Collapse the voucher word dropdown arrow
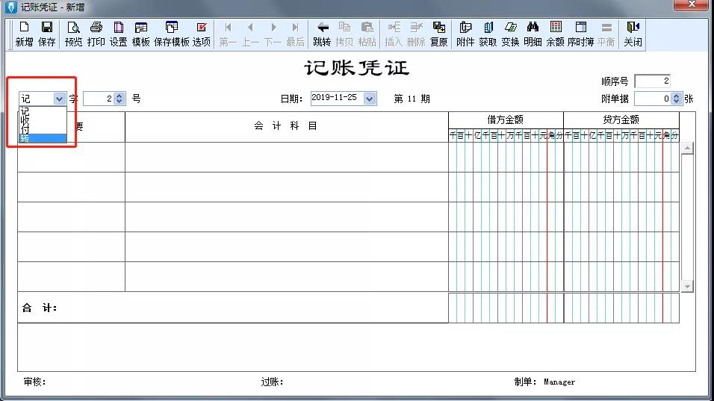 pyautogui.click(x=59, y=99)
